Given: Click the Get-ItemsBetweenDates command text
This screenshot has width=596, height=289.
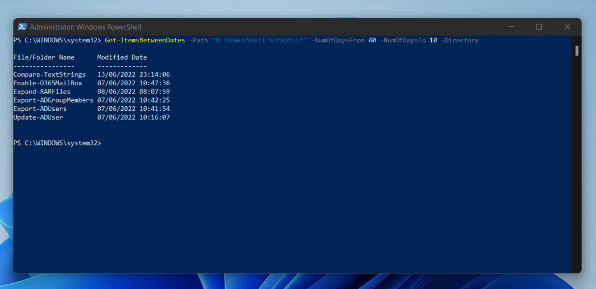Looking at the screenshot, I should pyautogui.click(x=145, y=40).
